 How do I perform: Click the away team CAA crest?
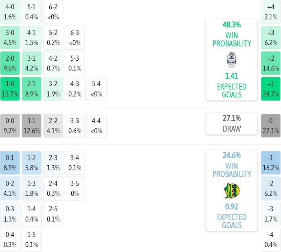pyautogui.click(x=231, y=190)
